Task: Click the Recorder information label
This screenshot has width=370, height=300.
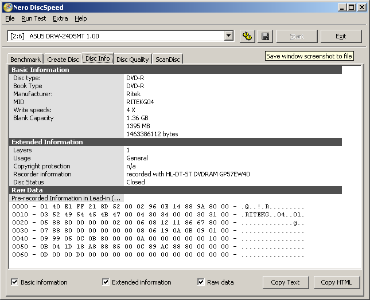Action: [x=42, y=174]
